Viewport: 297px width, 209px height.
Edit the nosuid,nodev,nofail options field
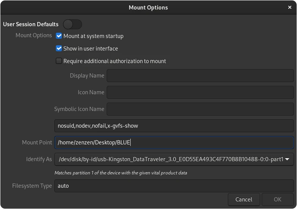[x=174, y=126]
